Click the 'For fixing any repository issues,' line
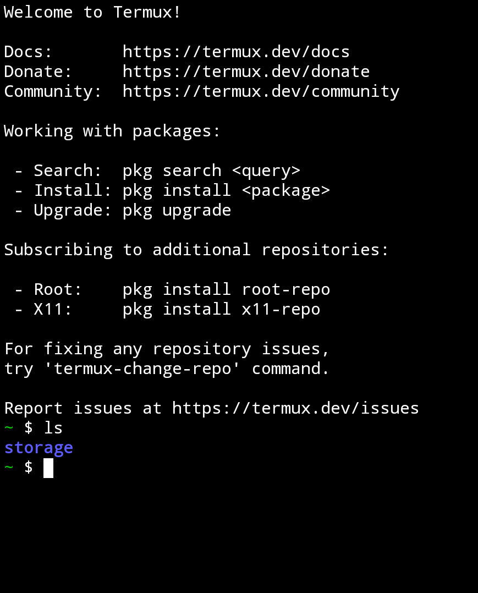The height and width of the screenshot is (593, 478). tap(167, 349)
